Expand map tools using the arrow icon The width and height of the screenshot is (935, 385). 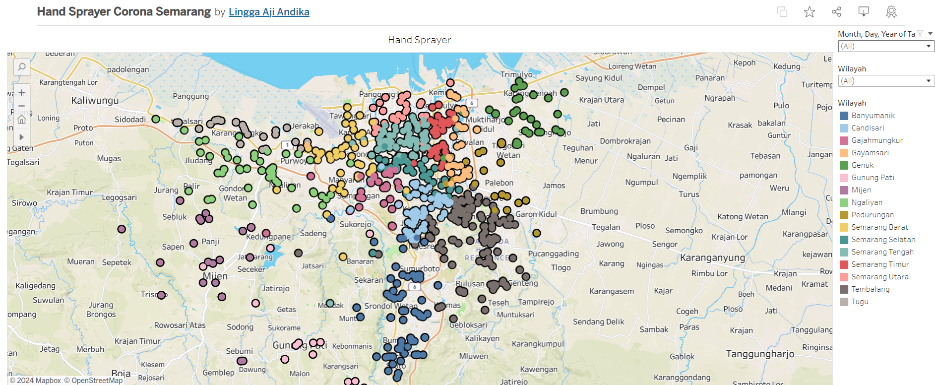tap(22, 137)
